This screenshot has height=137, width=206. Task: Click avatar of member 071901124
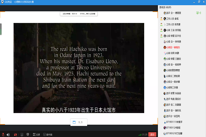tap(165, 128)
